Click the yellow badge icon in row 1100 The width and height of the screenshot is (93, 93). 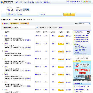(61, 90)
